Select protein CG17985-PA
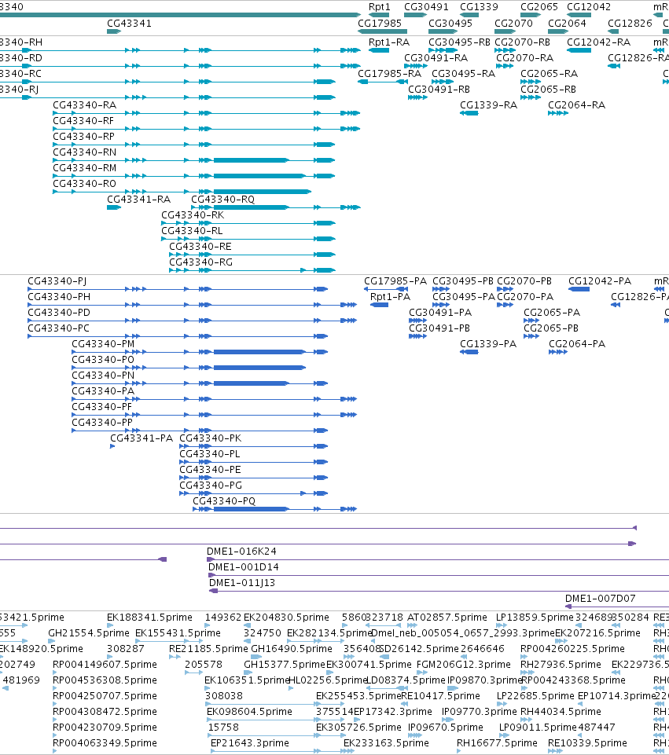669x755 pixels. coord(395,281)
